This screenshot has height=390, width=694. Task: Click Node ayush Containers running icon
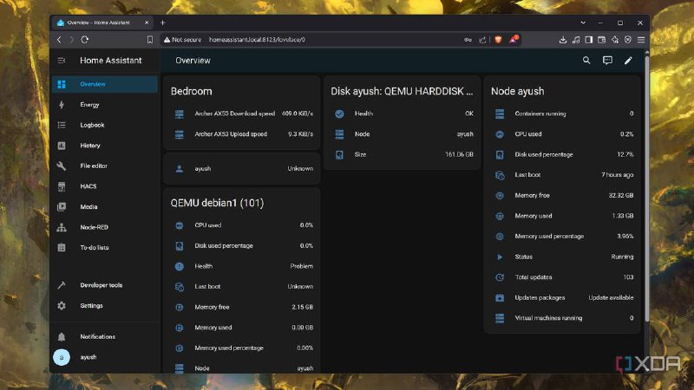click(500, 114)
